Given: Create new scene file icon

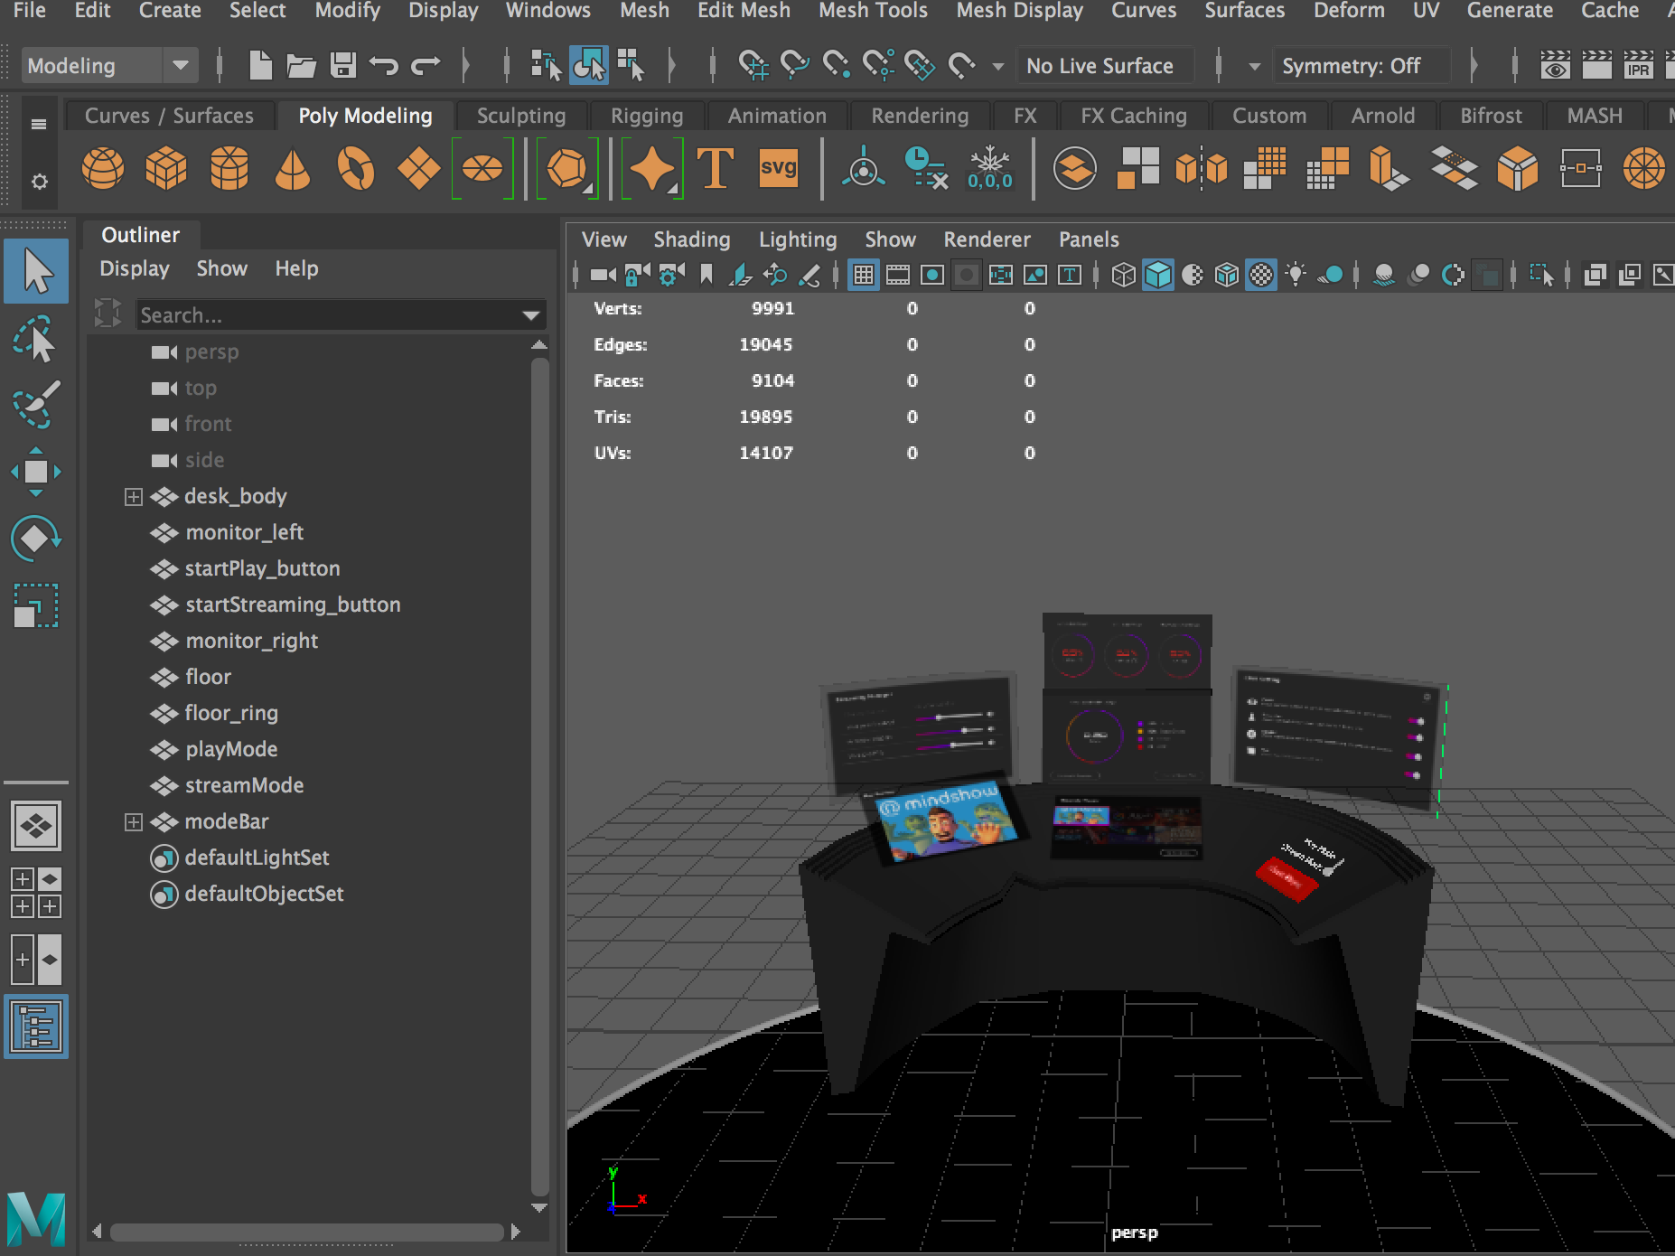Looking at the screenshot, I should [x=260, y=65].
